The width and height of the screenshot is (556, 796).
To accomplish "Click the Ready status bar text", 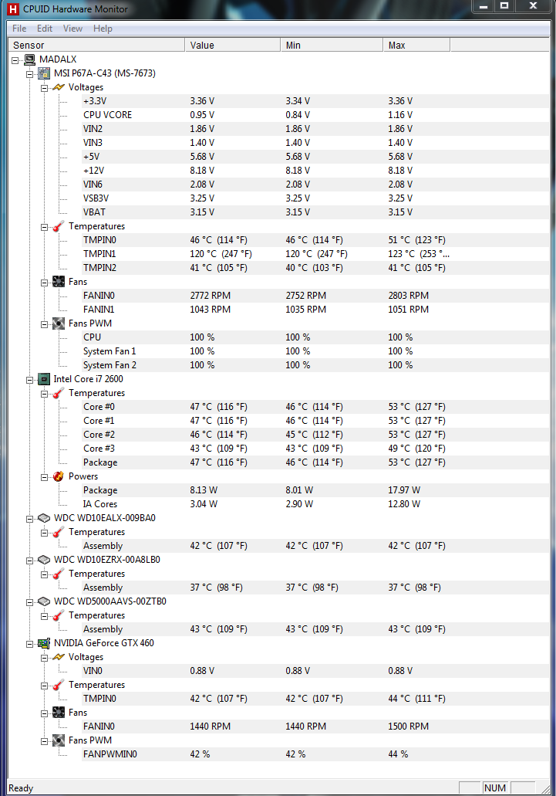I will coord(21,788).
